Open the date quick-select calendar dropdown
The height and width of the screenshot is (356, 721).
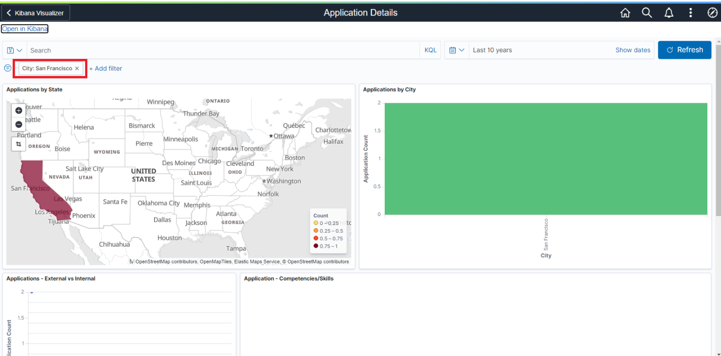pos(456,50)
